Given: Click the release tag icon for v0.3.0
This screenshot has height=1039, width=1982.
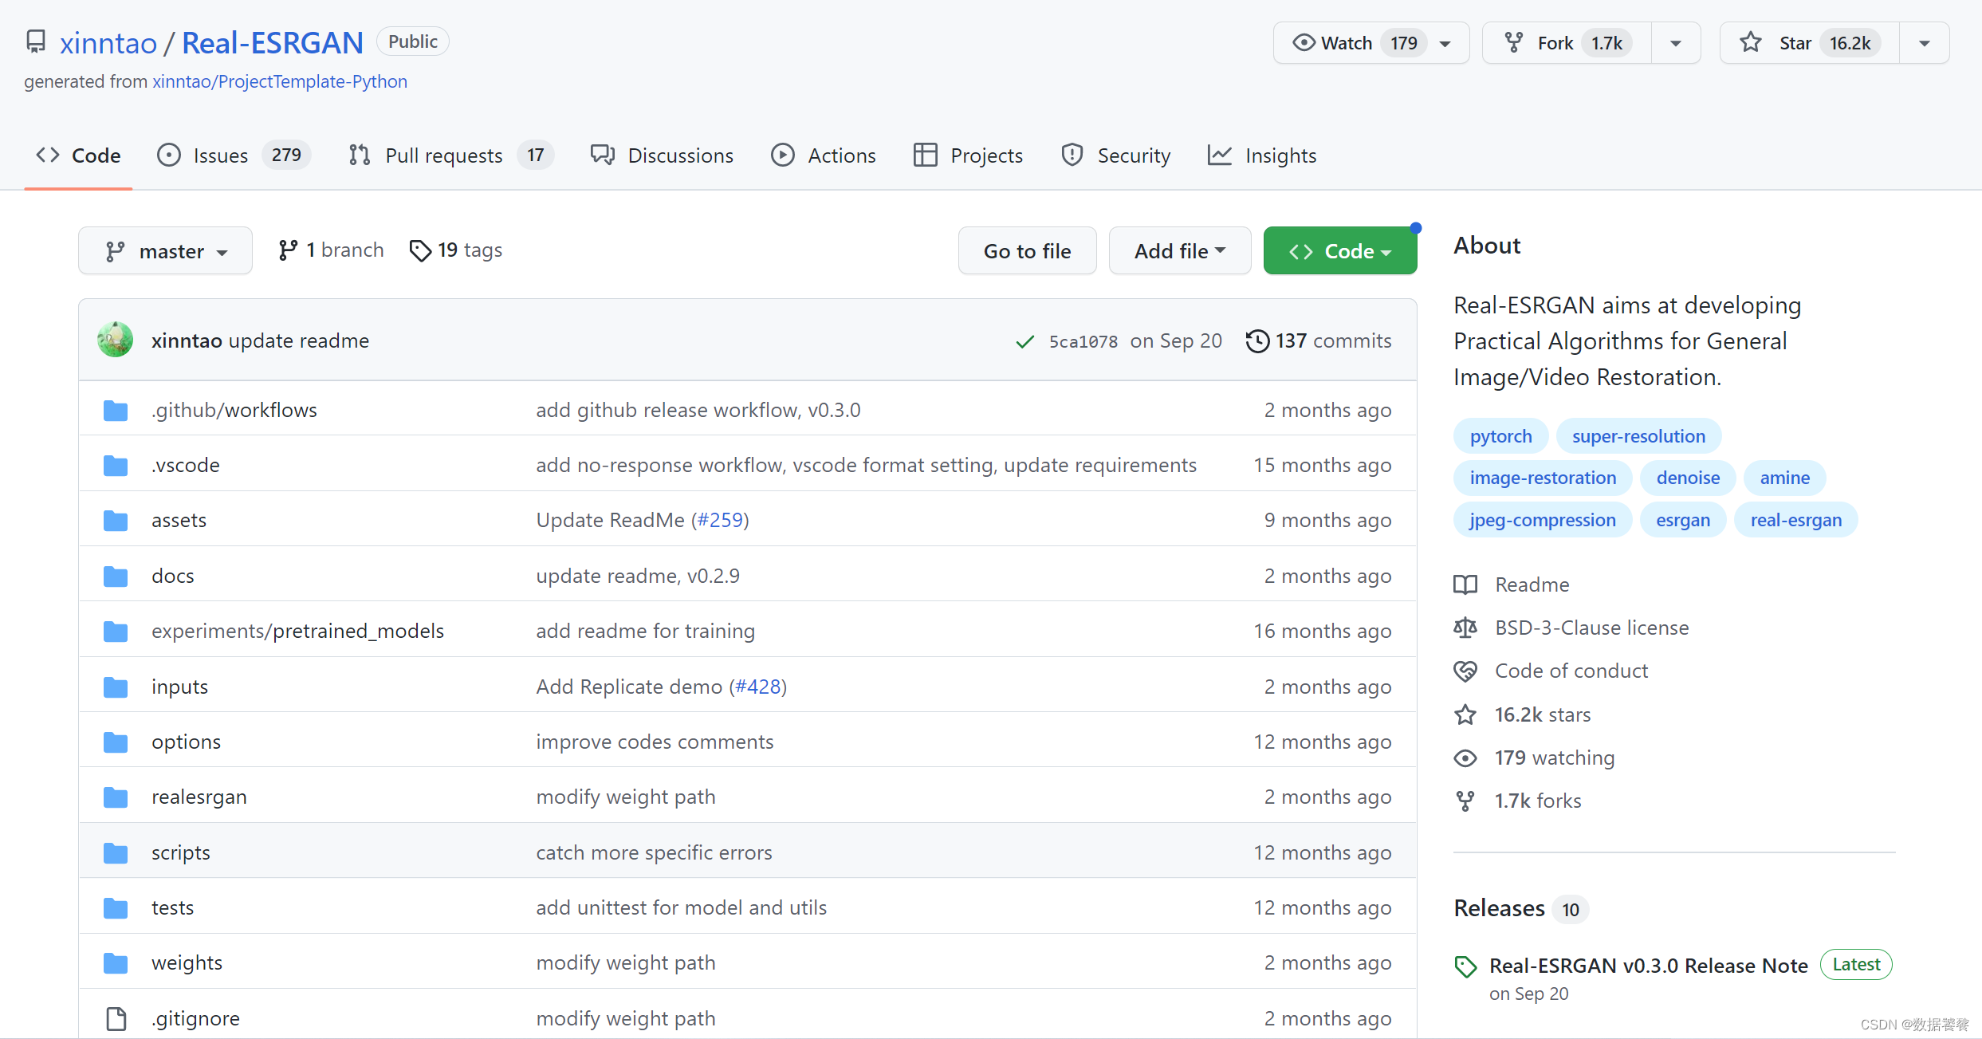Looking at the screenshot, I should pos(1465,966).
